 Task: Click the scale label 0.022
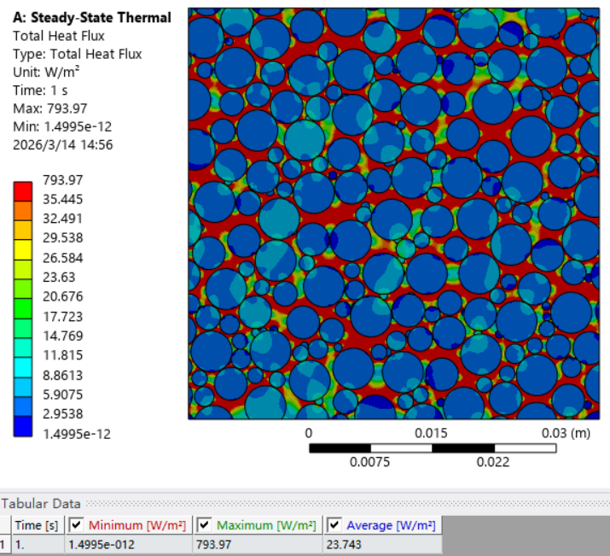pos(493,462)
